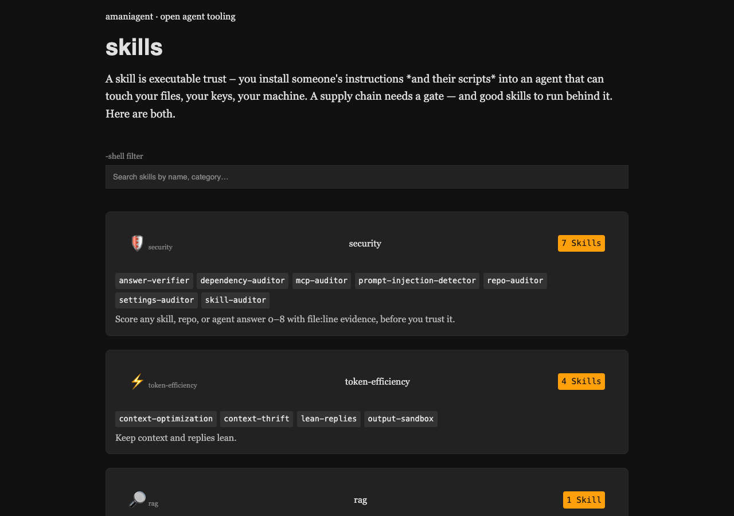Select the skill-auditor skill tag
Viewport: 734px width, 516px height.
[x=235, y=300]
